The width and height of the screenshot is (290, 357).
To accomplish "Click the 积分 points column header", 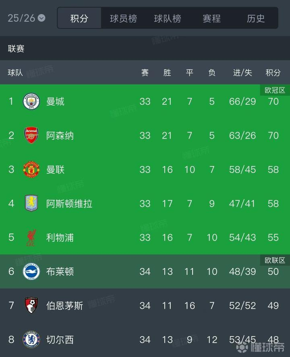I will [273, 73].
